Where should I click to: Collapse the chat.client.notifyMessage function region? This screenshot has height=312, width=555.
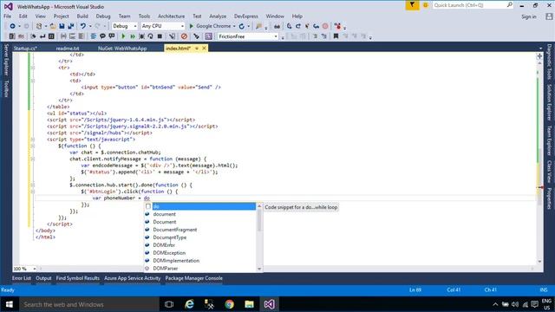[x=33, y=159]
